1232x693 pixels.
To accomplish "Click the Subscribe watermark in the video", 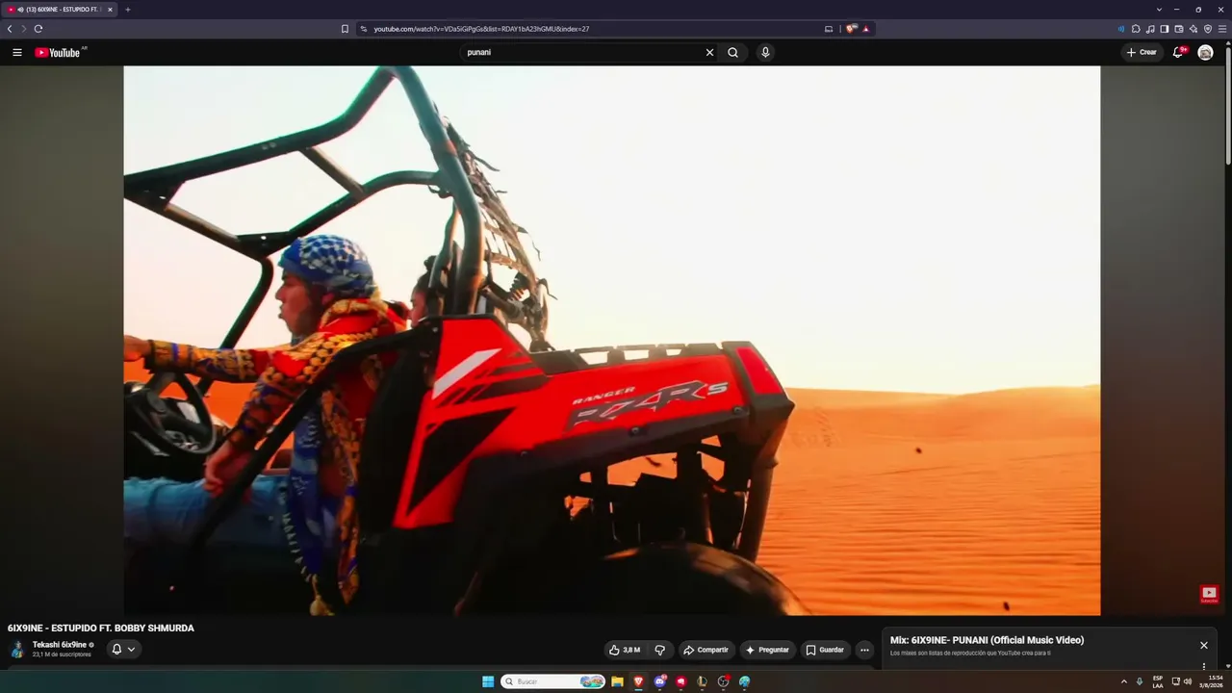I will tap(1209, 595).
